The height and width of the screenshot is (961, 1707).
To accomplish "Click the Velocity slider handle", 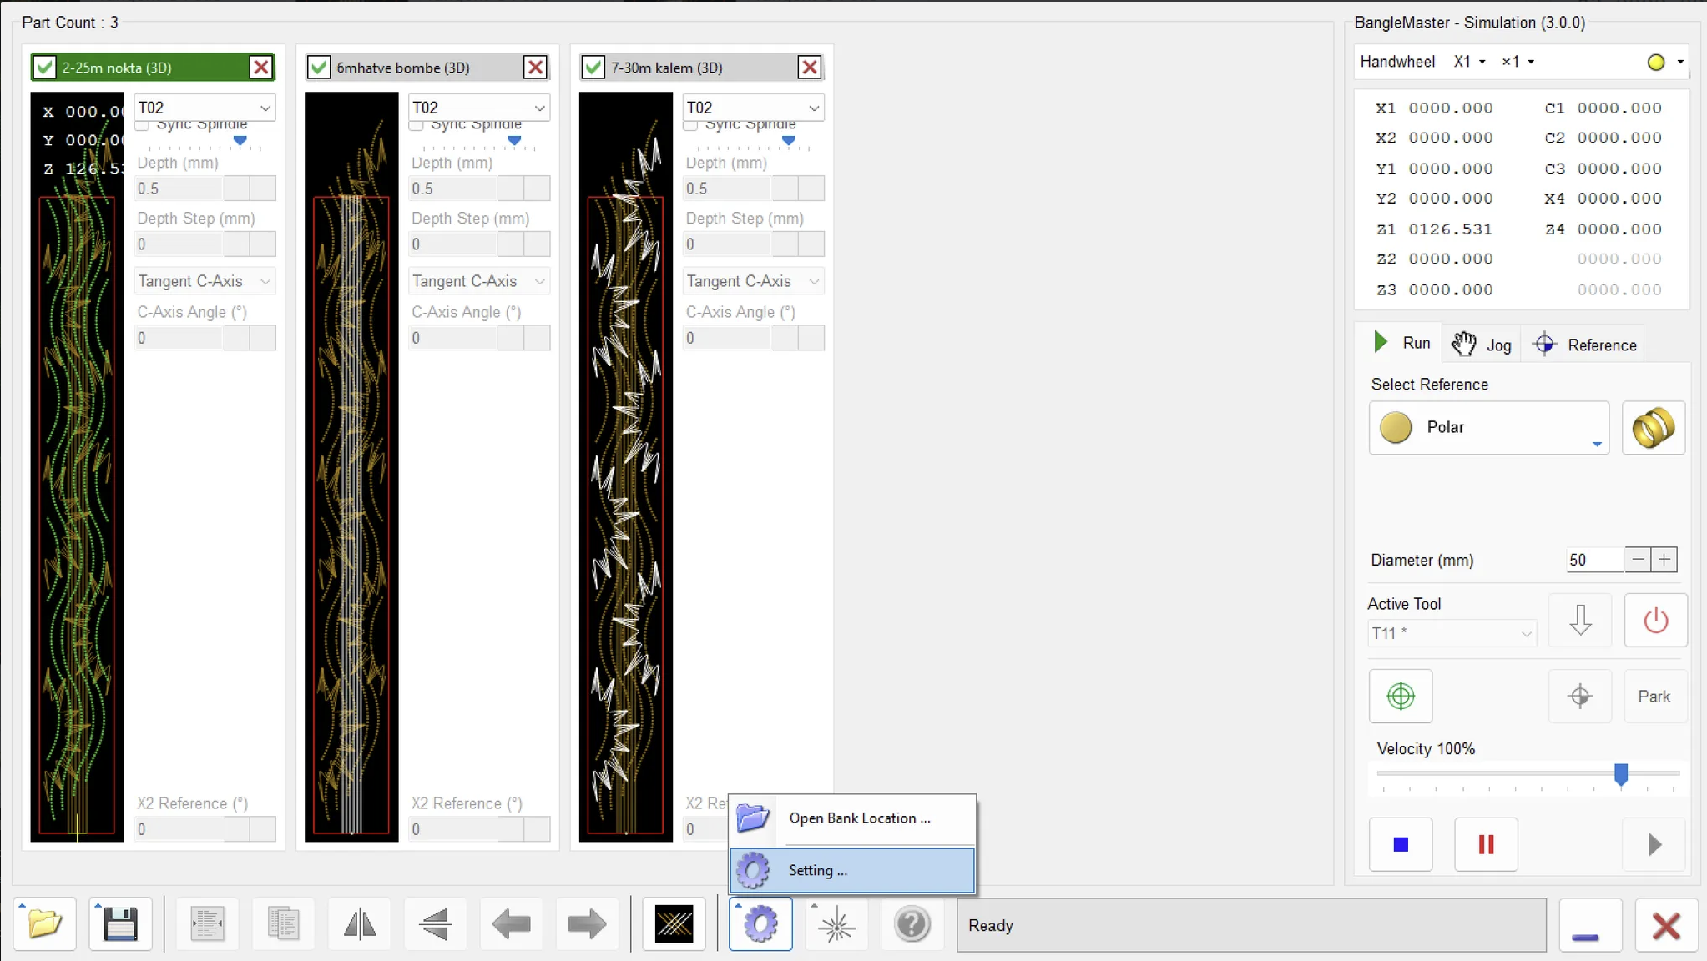I will (x=1620, y=774).
